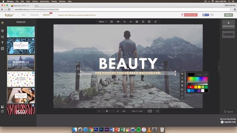Click the Import Photos button

(228, 24)
